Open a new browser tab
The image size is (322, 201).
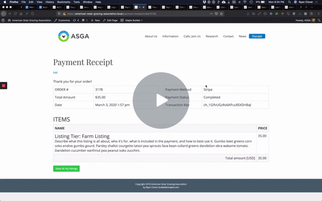306,7
